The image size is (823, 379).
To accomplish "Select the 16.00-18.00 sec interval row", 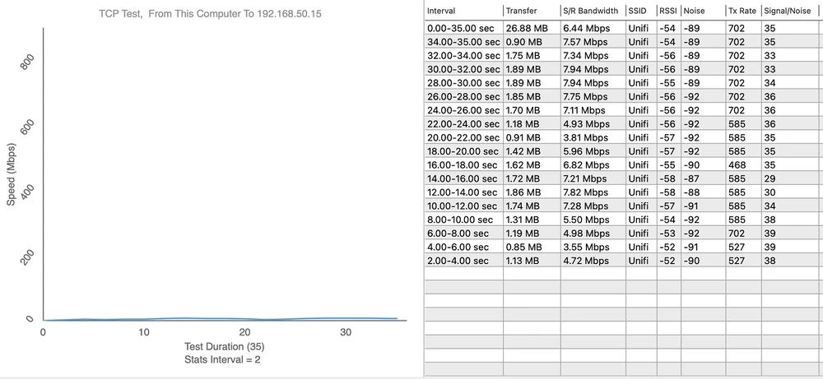I will tap(463, 164).
